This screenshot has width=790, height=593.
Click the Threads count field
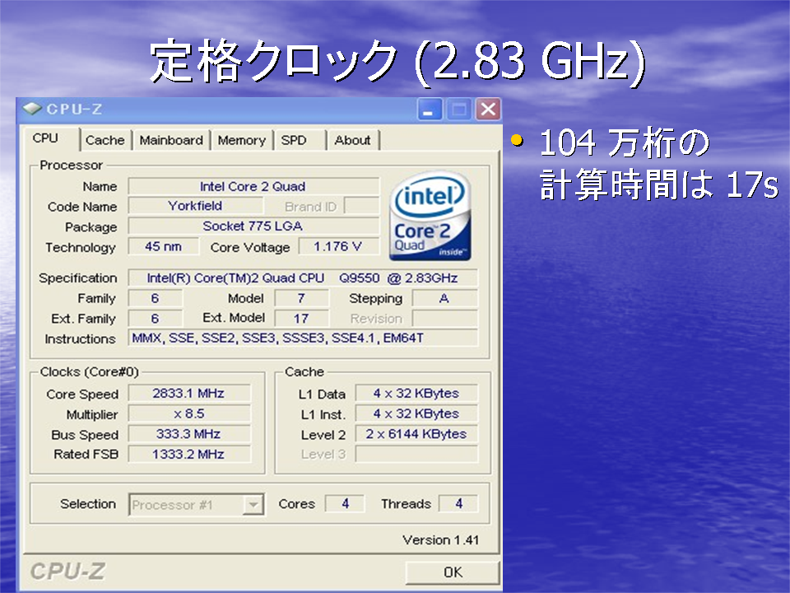(x=458, y=503)
